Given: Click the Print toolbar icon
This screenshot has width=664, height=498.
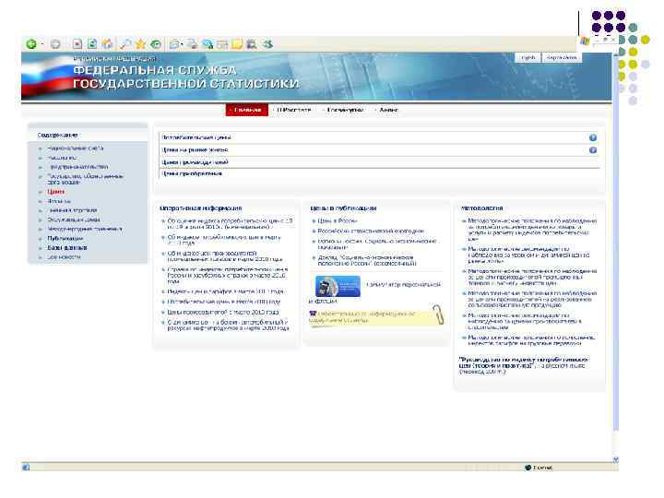Looking at the screenshot, I should pos(192,44).
